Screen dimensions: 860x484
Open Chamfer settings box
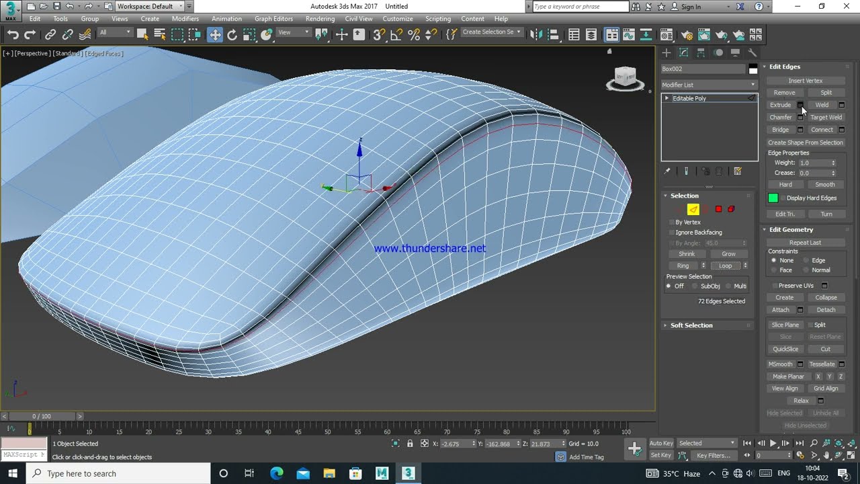coord(800,117)
